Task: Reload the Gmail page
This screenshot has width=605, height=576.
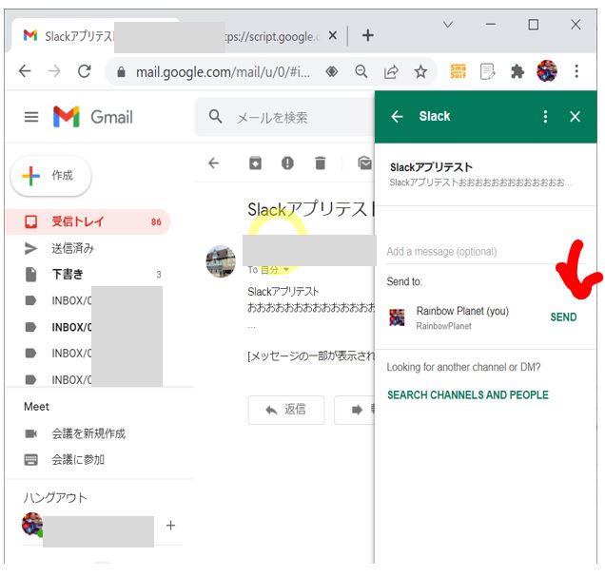Action: [x=84, y=71]
